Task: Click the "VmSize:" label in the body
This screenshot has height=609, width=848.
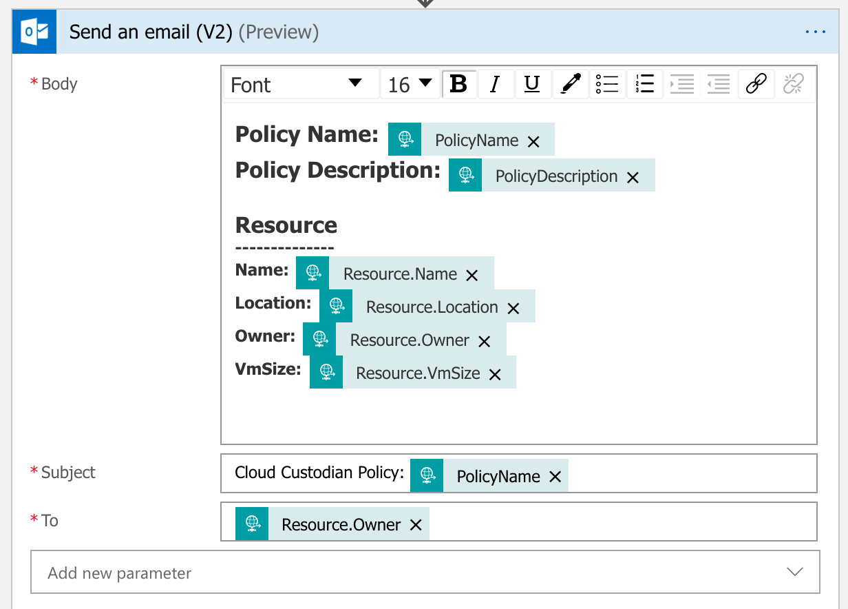Action: point(268,369)
